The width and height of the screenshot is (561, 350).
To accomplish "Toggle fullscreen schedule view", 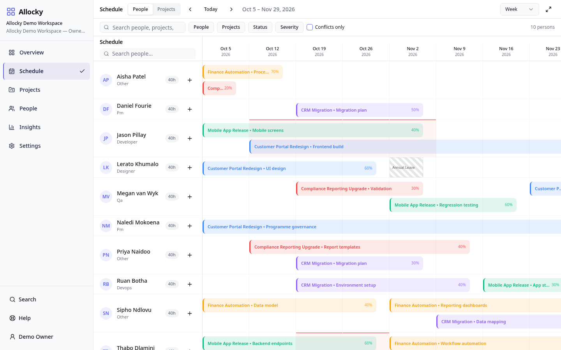I will [x=549, y=9].
